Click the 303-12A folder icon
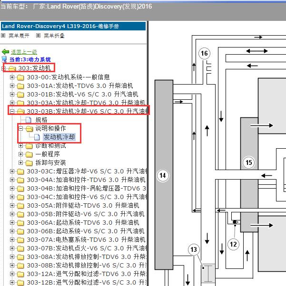This screenshot has height=286, width=286. [x=20, y=274]
